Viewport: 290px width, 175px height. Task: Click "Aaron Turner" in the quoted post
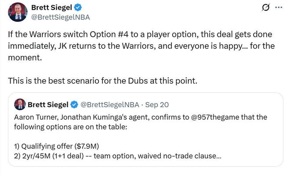coord(34,117)
